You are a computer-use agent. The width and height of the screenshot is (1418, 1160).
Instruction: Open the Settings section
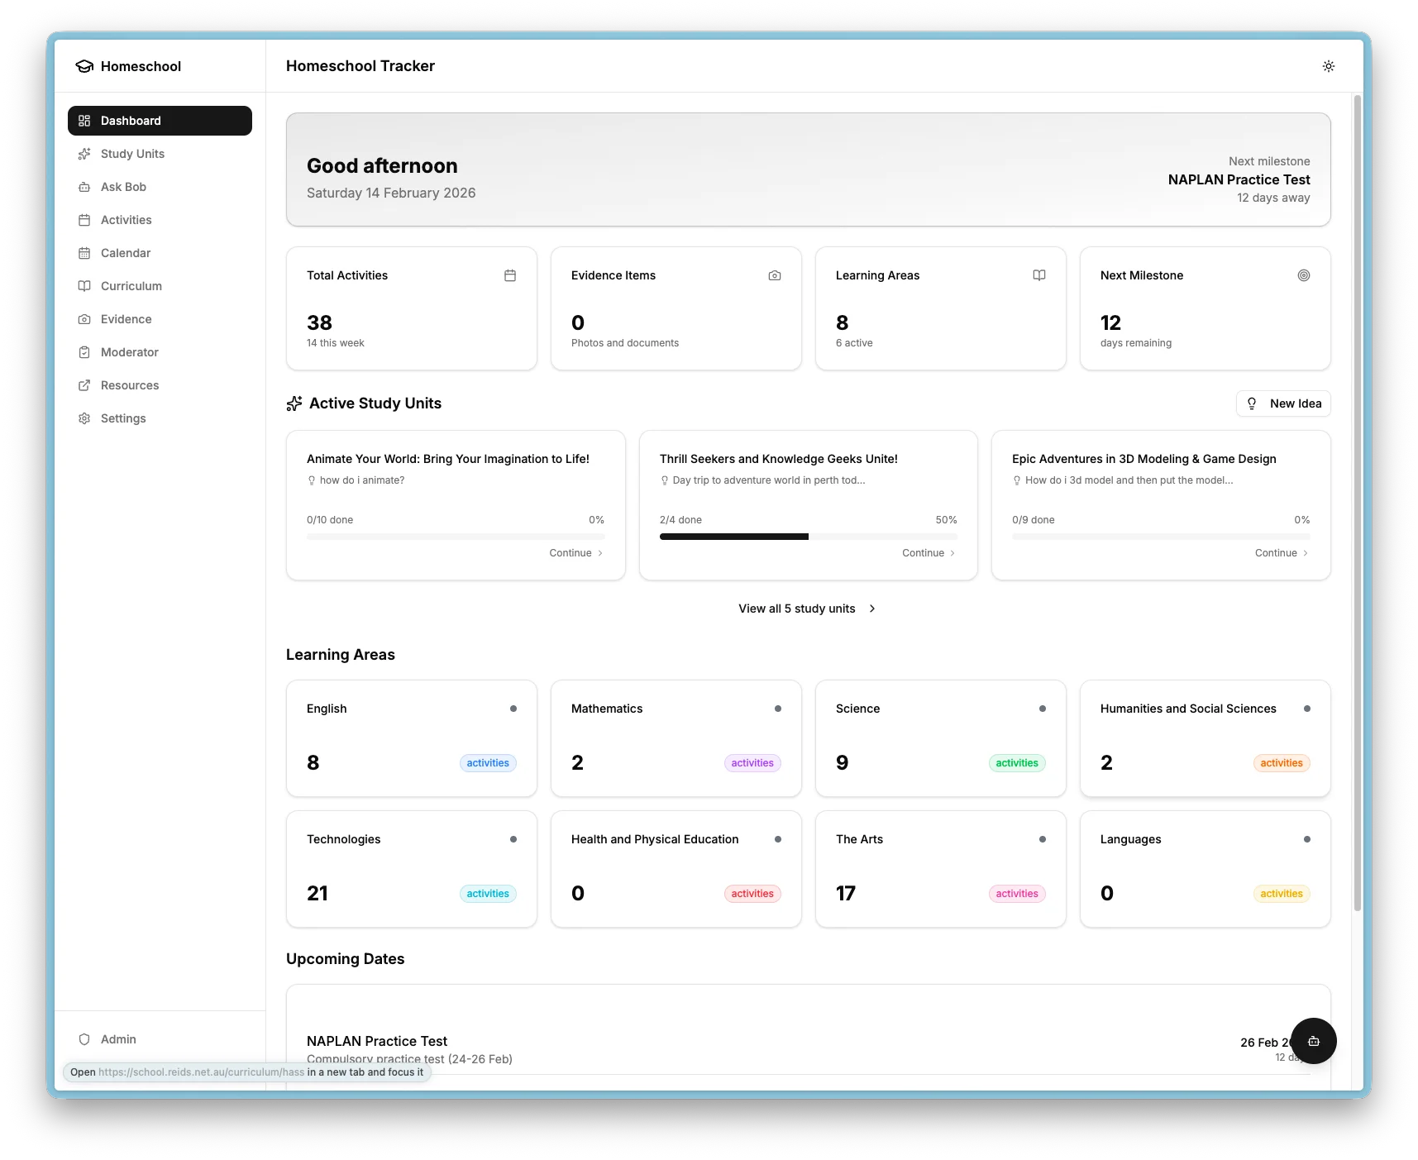(124, 418)
